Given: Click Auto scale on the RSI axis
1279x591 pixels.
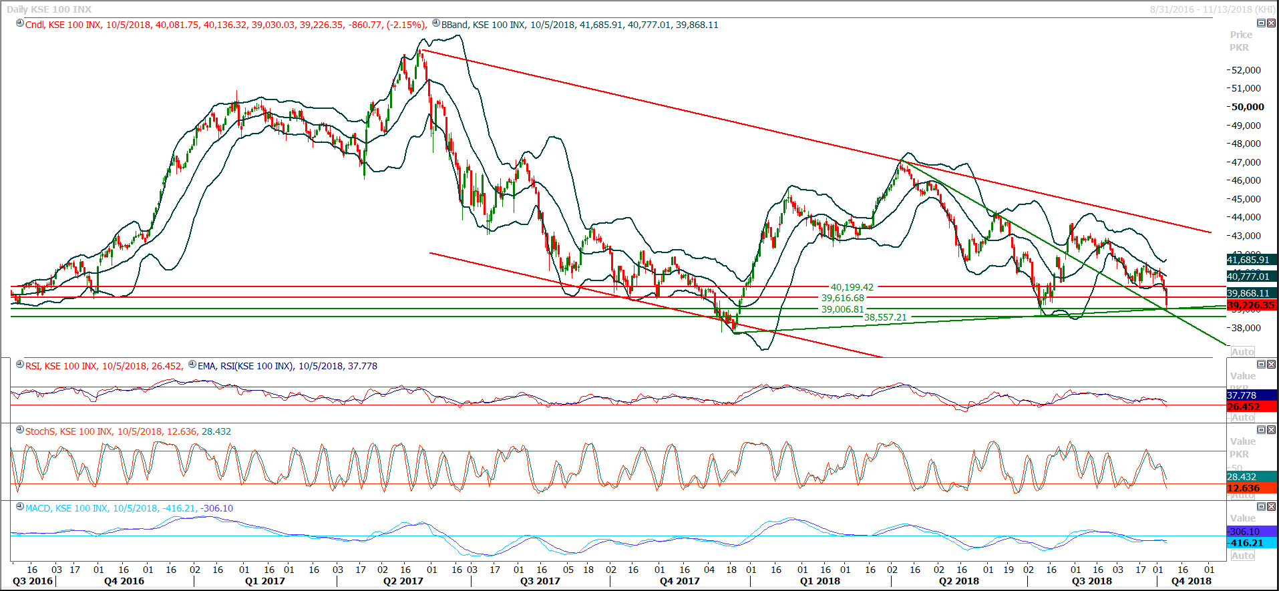Looking at the screenshot, I should pos(1243,417).
